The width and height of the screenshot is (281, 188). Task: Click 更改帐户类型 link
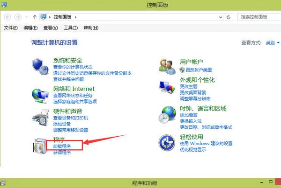click(199, 70)
